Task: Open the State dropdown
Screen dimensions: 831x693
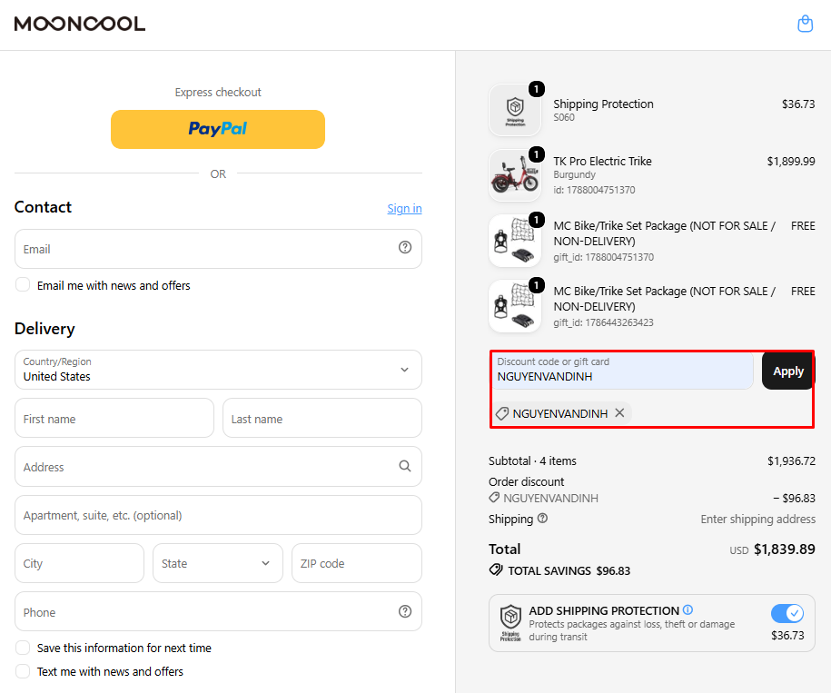Action: [218, 563]
